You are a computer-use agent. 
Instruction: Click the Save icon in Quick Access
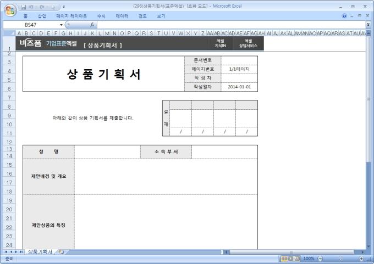click(23, 7)
